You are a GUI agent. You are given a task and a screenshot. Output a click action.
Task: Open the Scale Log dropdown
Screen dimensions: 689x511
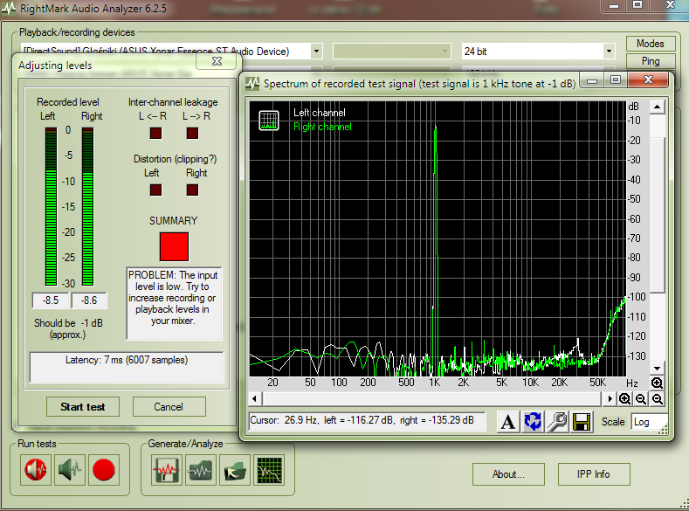650,422
